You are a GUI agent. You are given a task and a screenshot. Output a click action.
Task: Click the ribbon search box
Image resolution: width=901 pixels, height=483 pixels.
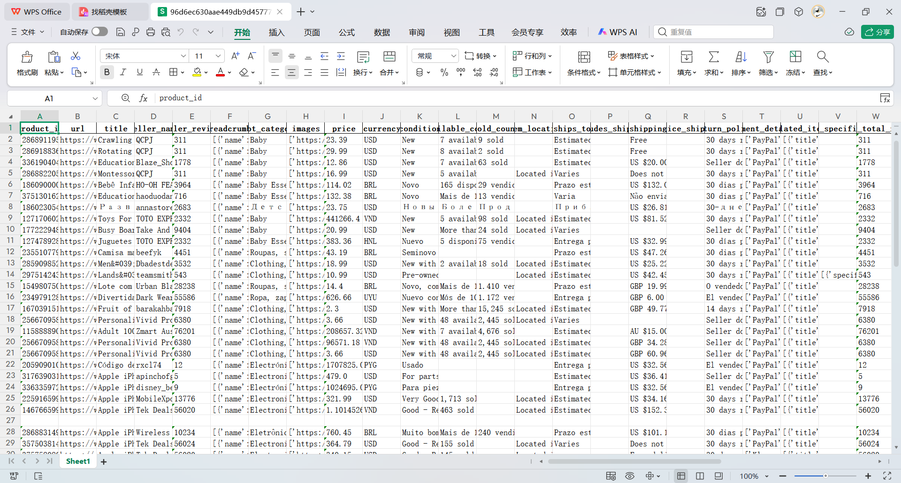(x=713, y=32)
